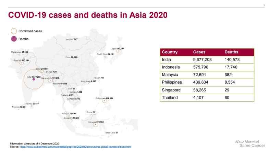Click the purple Deaths legend dot

point(14,39)
